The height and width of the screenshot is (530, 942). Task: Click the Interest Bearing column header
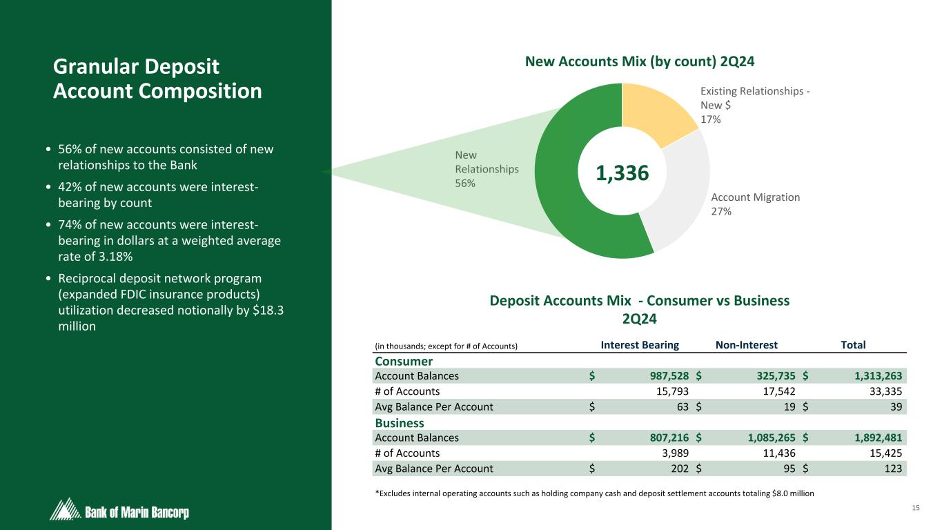coord(640,345)
